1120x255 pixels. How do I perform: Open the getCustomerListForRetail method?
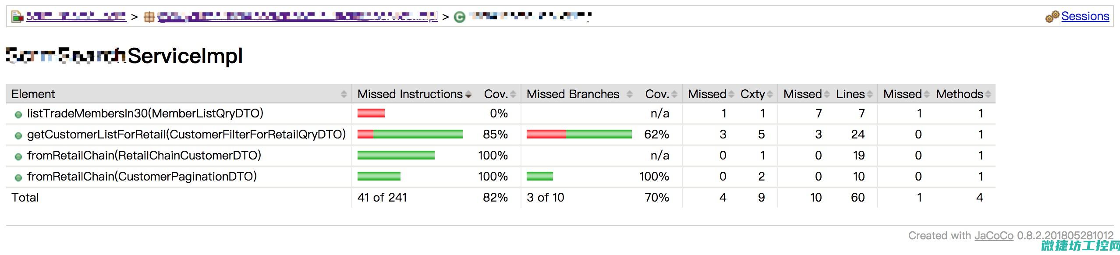[x=187, y=134]
